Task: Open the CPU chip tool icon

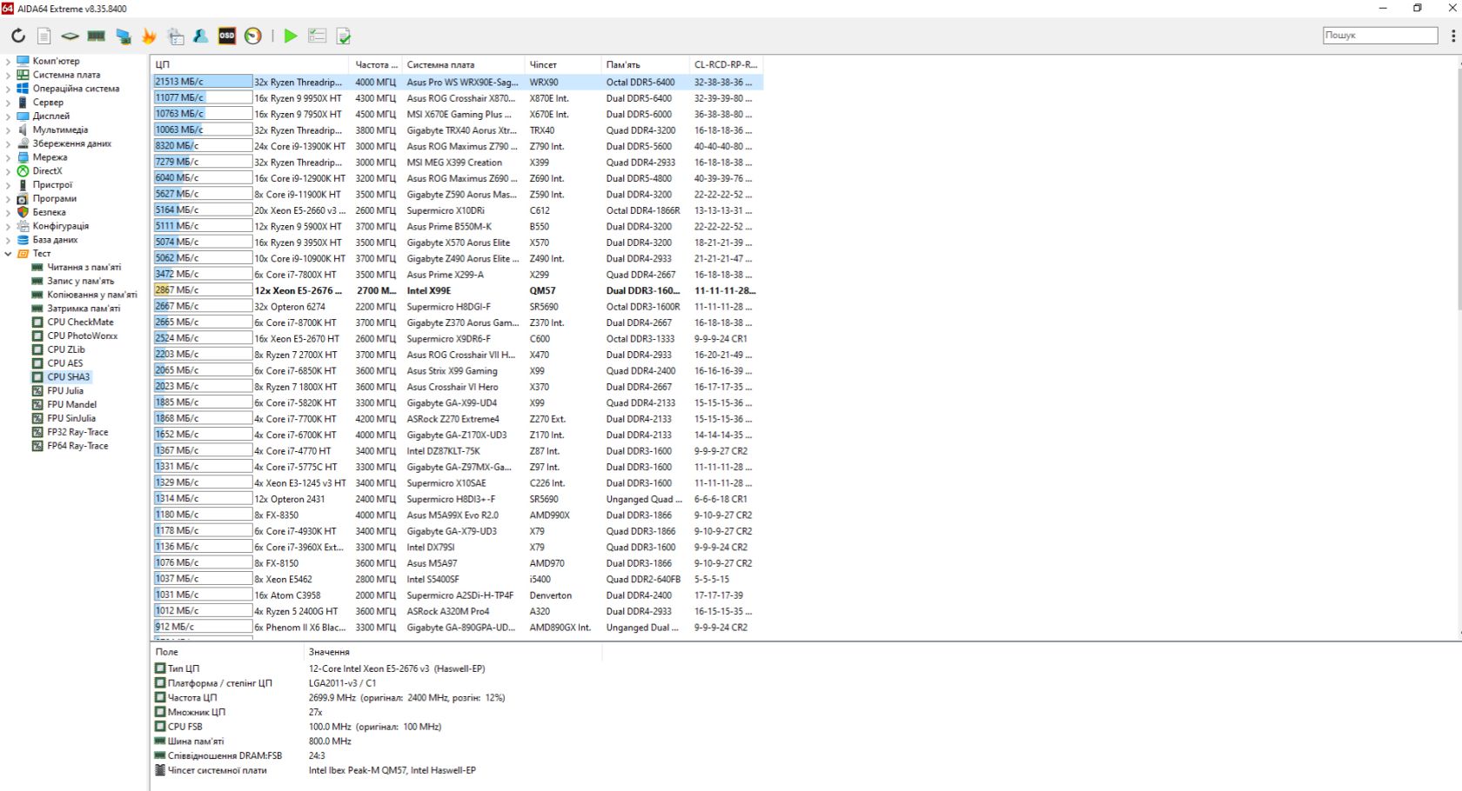Action: [70, 36]
